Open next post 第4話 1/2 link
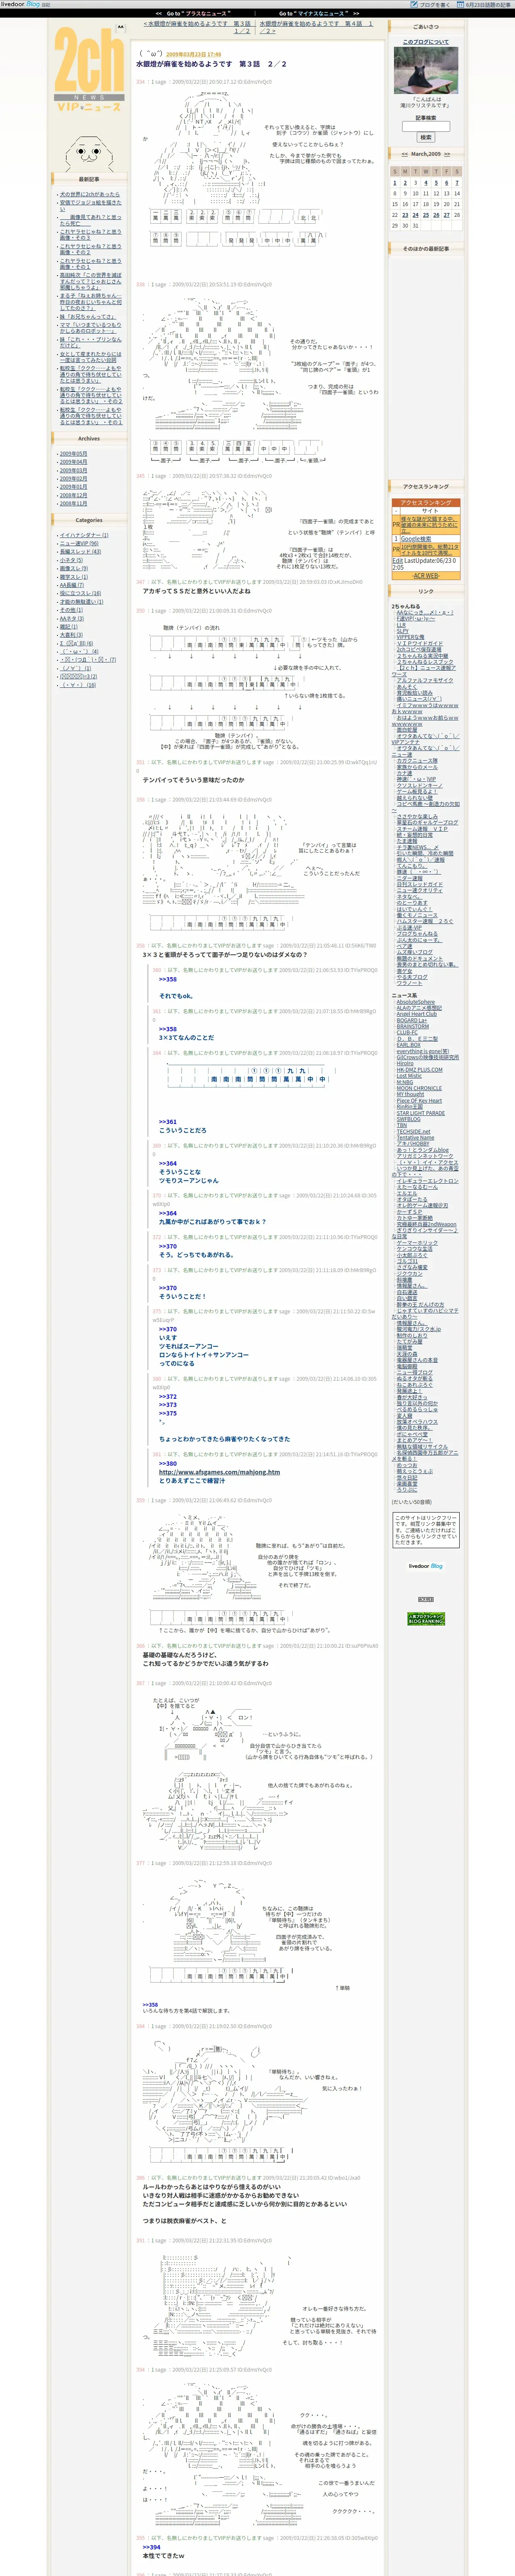The height and width of the screenshot is (2576, 515). click(316, 27)
